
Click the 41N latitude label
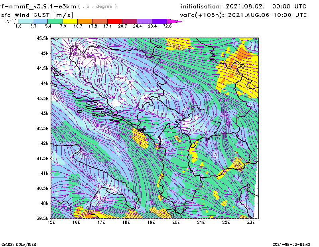pos(45,173)
